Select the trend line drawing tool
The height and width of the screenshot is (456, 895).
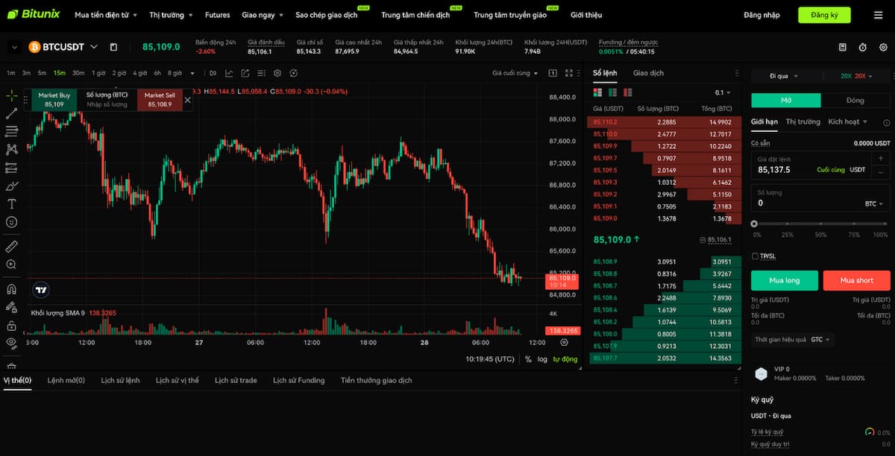pos(11,113)
